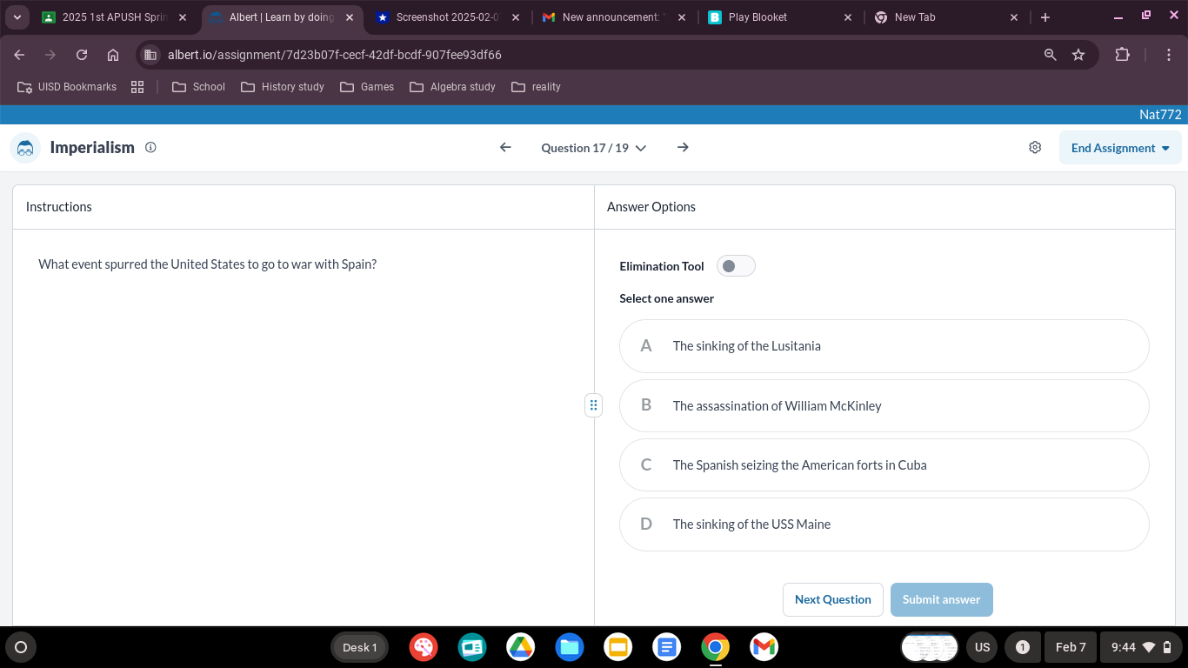Open the notification count indicator
This screenshot has width=1188, height=668.
click(1023, 647)
